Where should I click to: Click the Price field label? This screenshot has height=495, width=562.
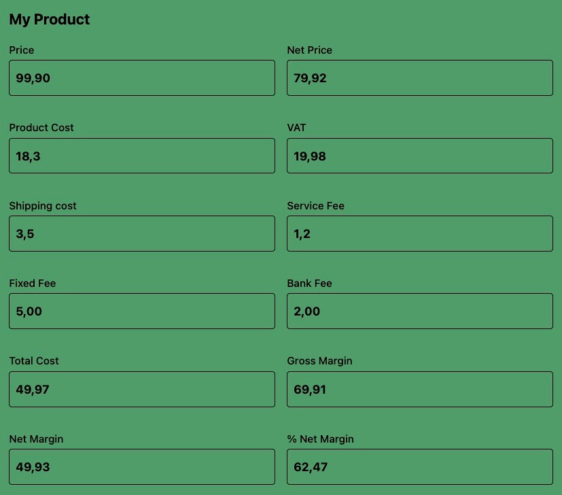point(21,50)
